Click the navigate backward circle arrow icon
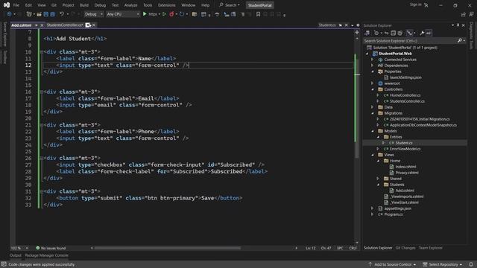 click(9, 14)
